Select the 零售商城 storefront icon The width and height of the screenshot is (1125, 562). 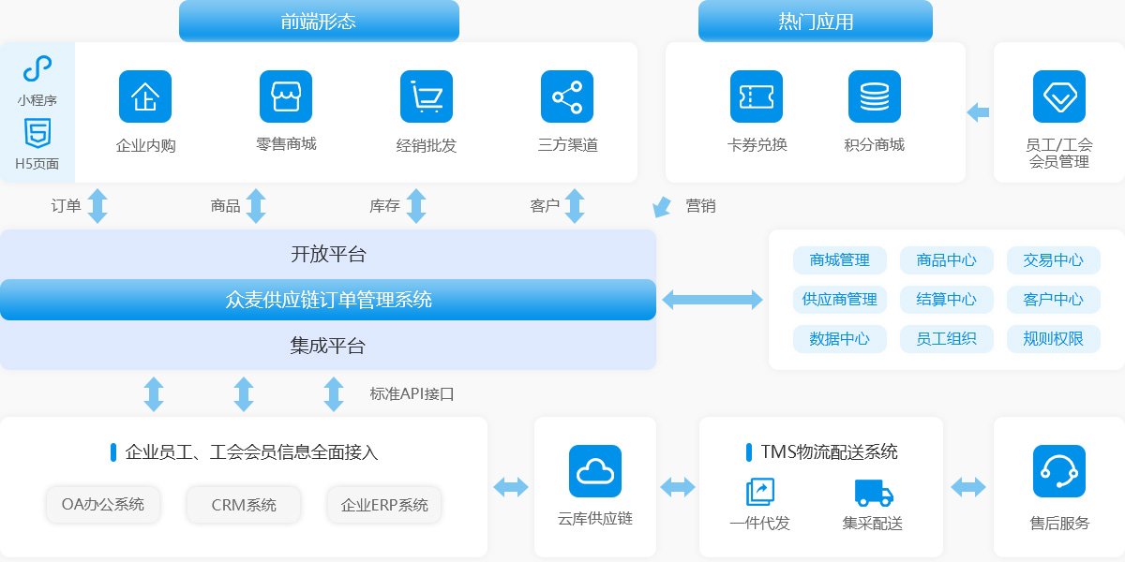pos(286,96)
